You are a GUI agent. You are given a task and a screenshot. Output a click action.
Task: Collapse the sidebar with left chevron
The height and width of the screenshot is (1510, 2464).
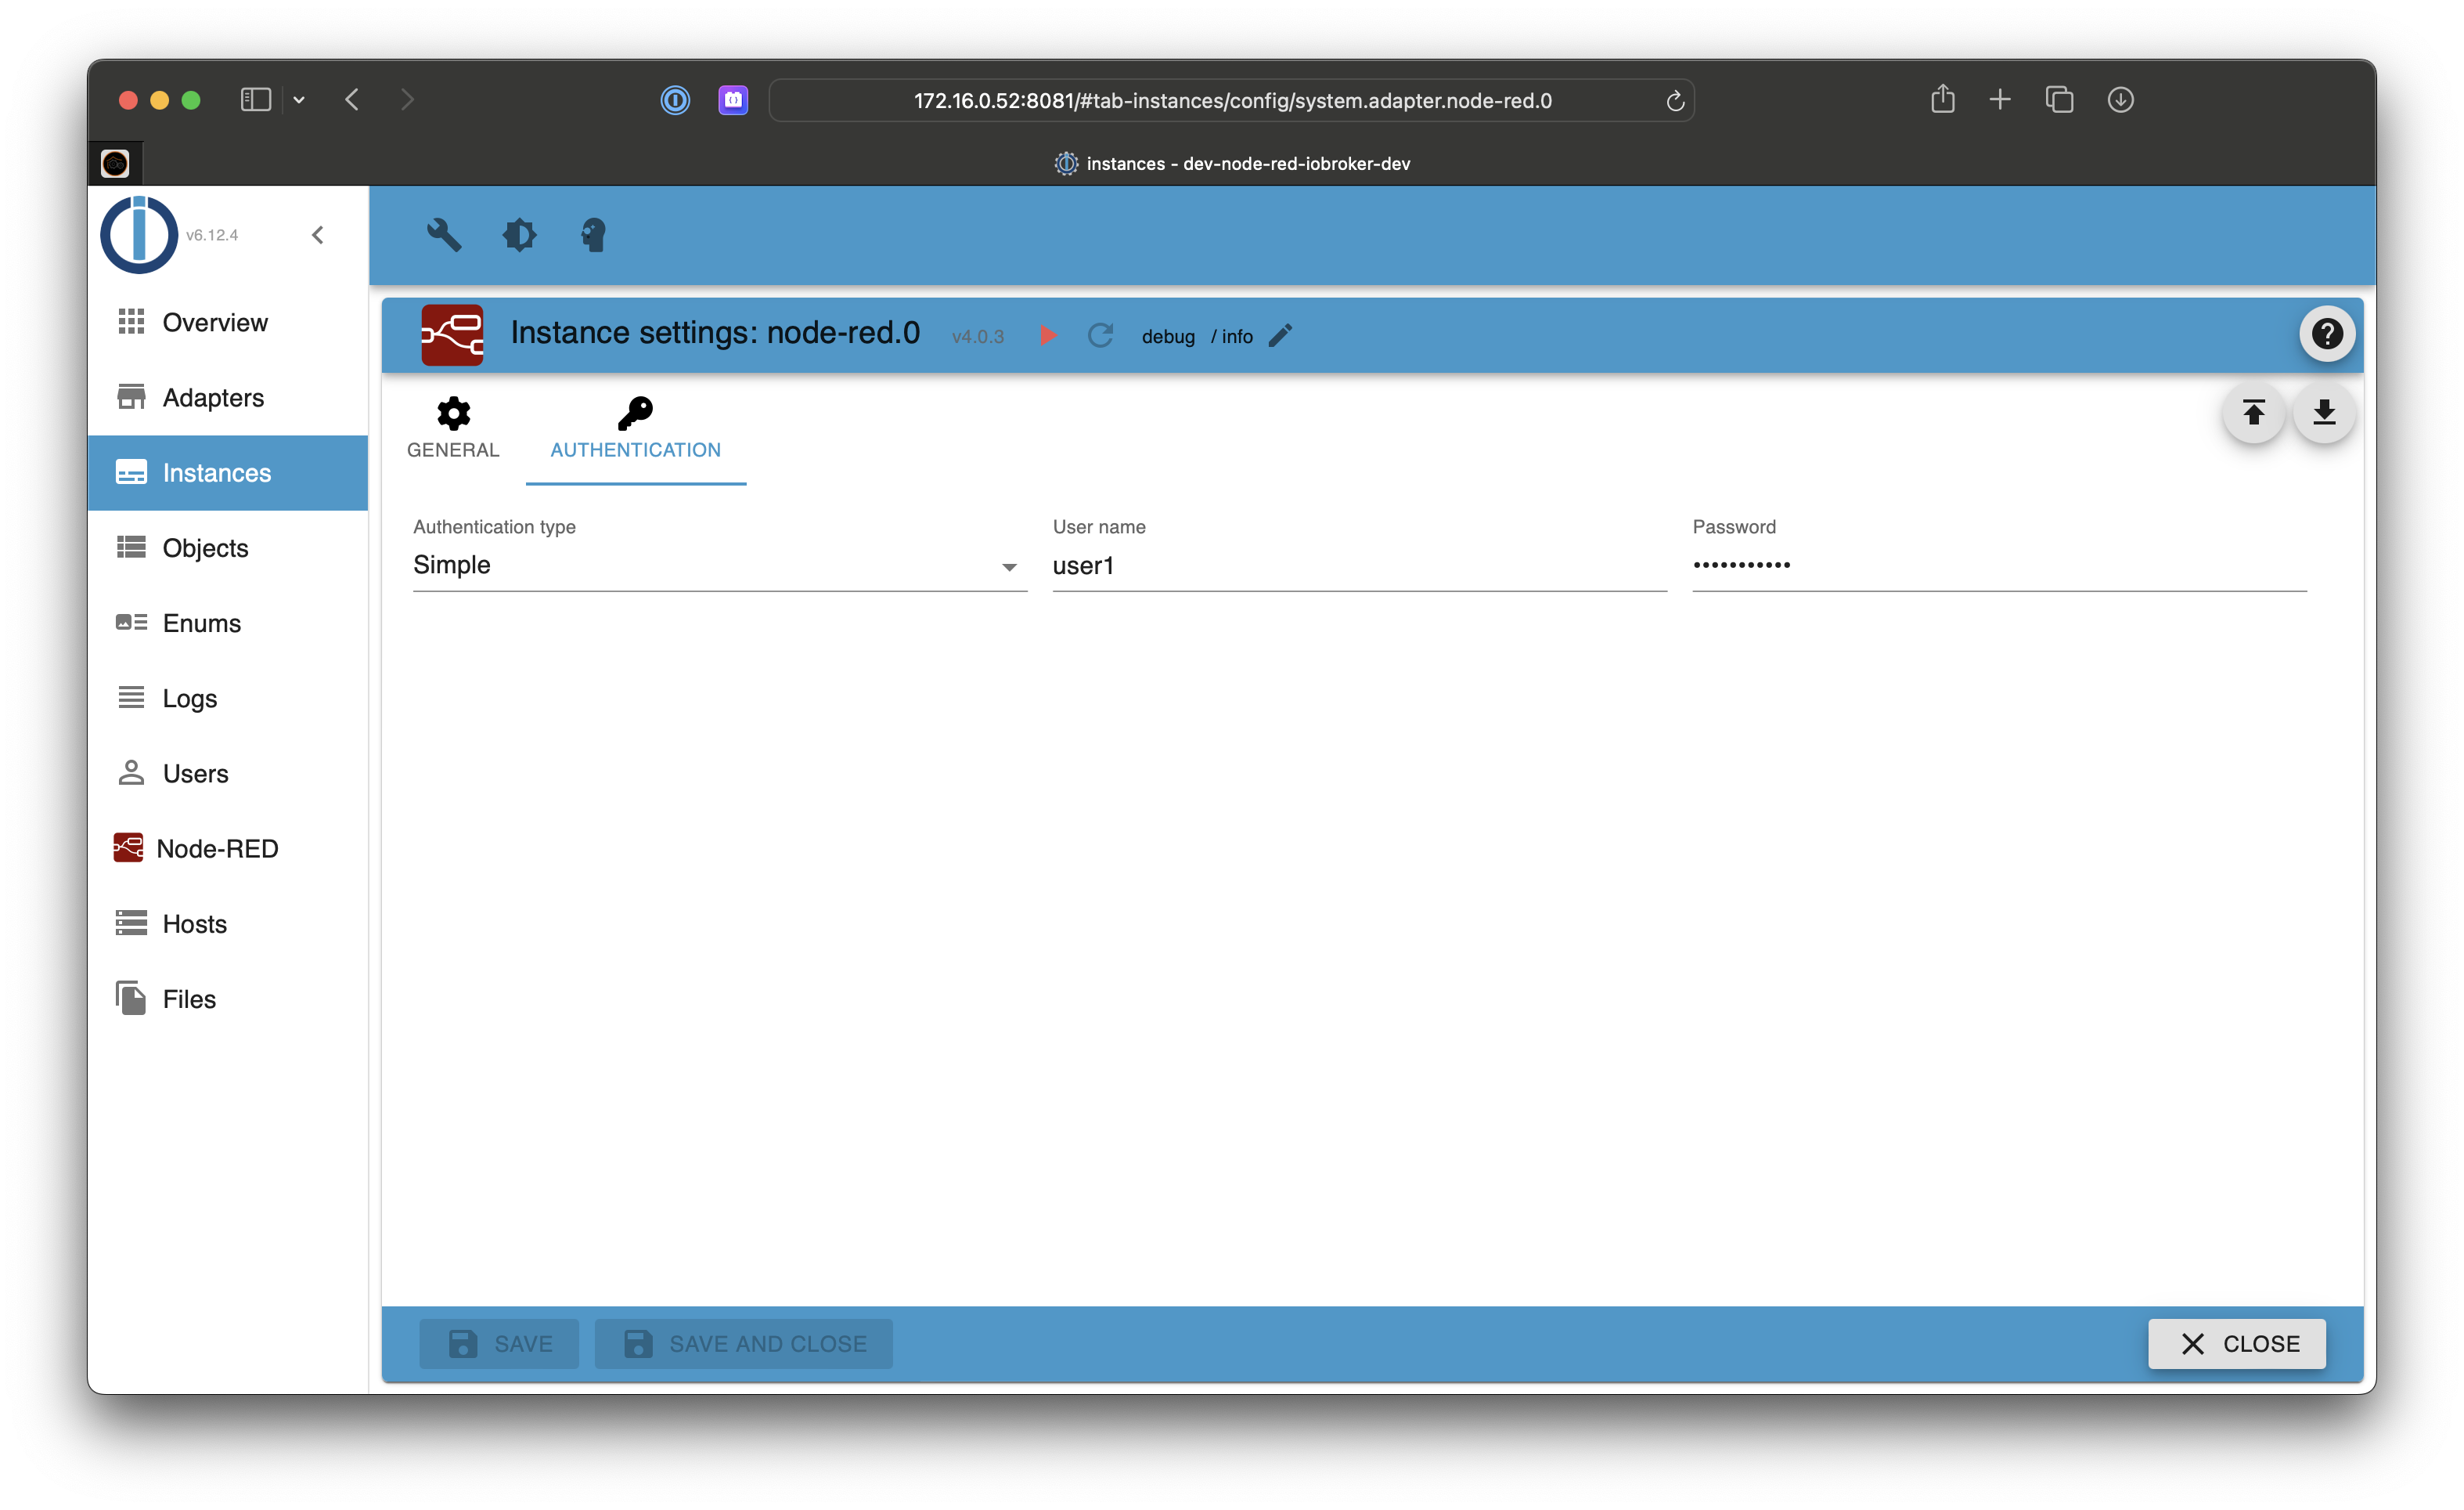coord(318,235)
